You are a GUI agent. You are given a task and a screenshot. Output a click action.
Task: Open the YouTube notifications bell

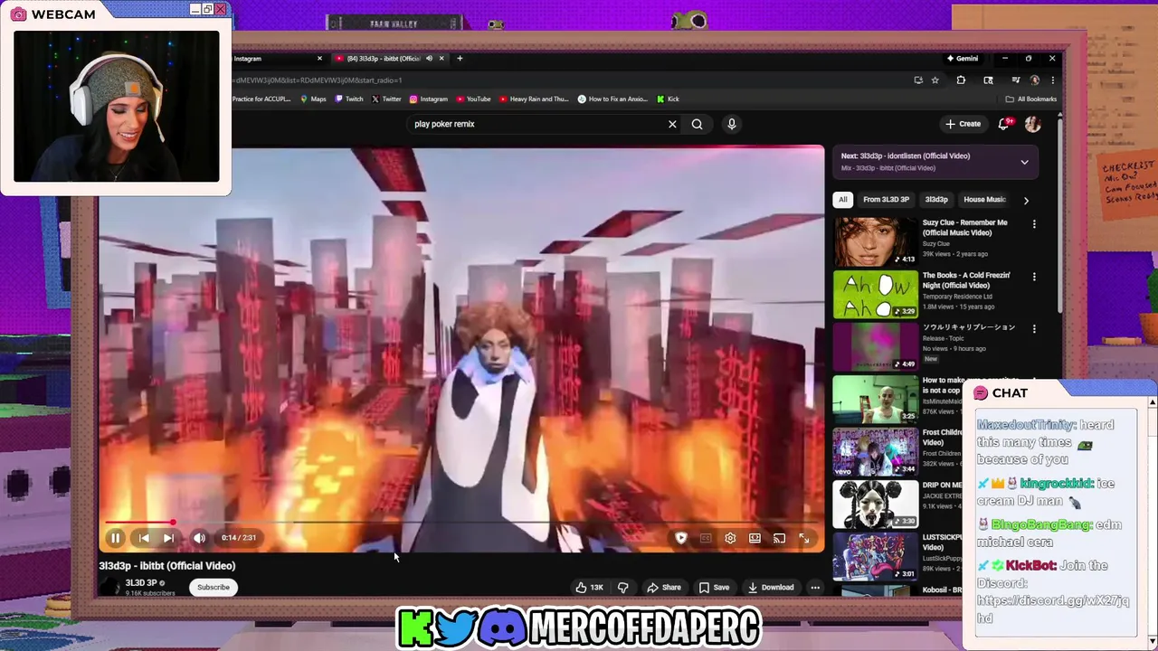[1004, 124]
